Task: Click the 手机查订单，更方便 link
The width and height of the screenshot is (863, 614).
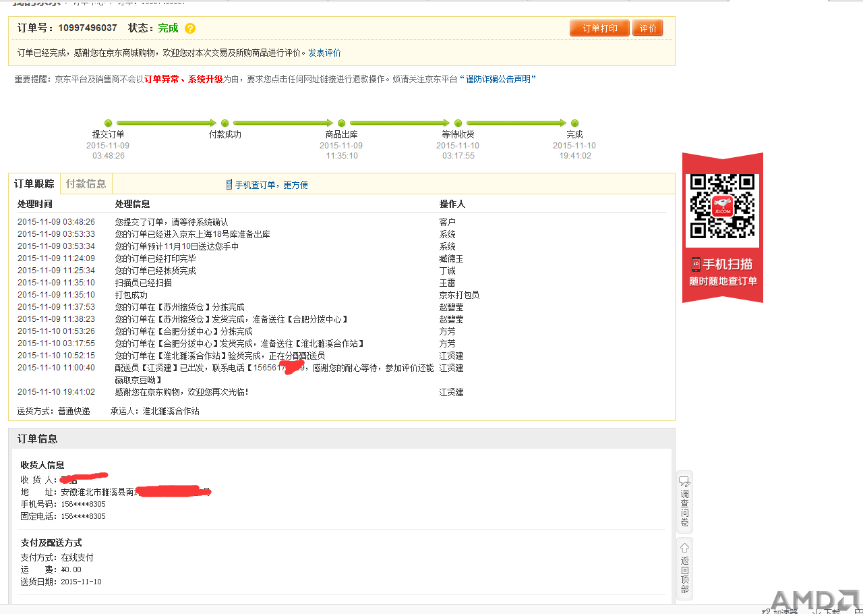Action: pos(271,185)
